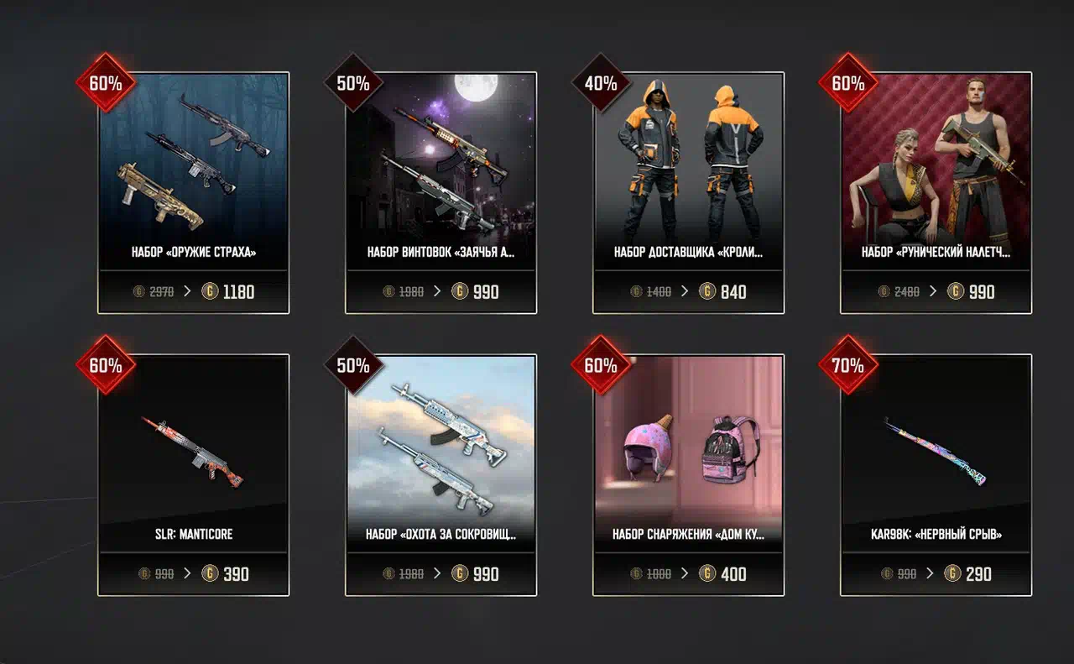Click the 40% discount badge on courier set

[601, 83]
